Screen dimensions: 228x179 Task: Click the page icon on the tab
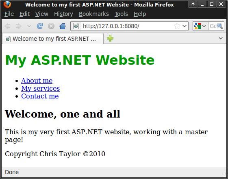point(8,39)
